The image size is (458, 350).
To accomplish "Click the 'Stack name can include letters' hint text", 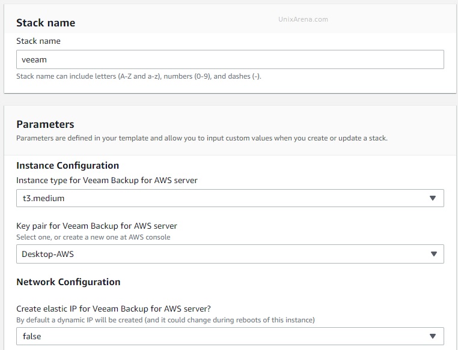I will click(139, 76).
